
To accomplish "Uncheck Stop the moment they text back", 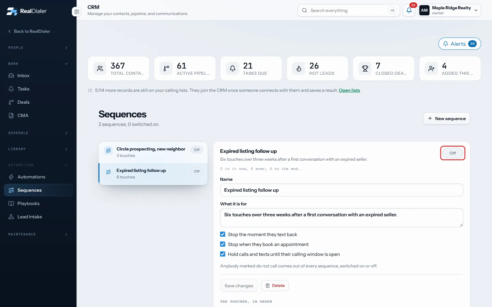I will coord(223,234).
